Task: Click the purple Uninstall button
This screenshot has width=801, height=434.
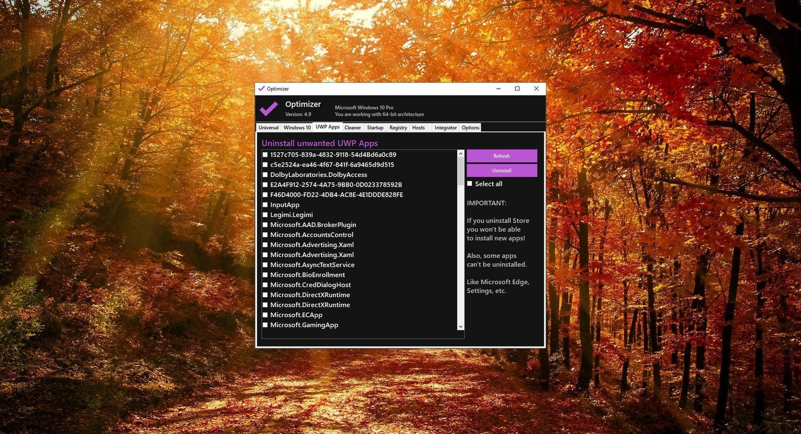Action: pos(502,170)
